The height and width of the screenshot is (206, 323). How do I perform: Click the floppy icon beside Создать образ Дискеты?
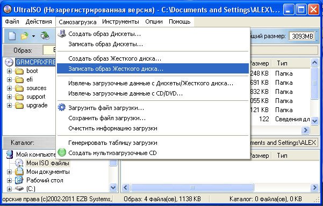(62, 33)
